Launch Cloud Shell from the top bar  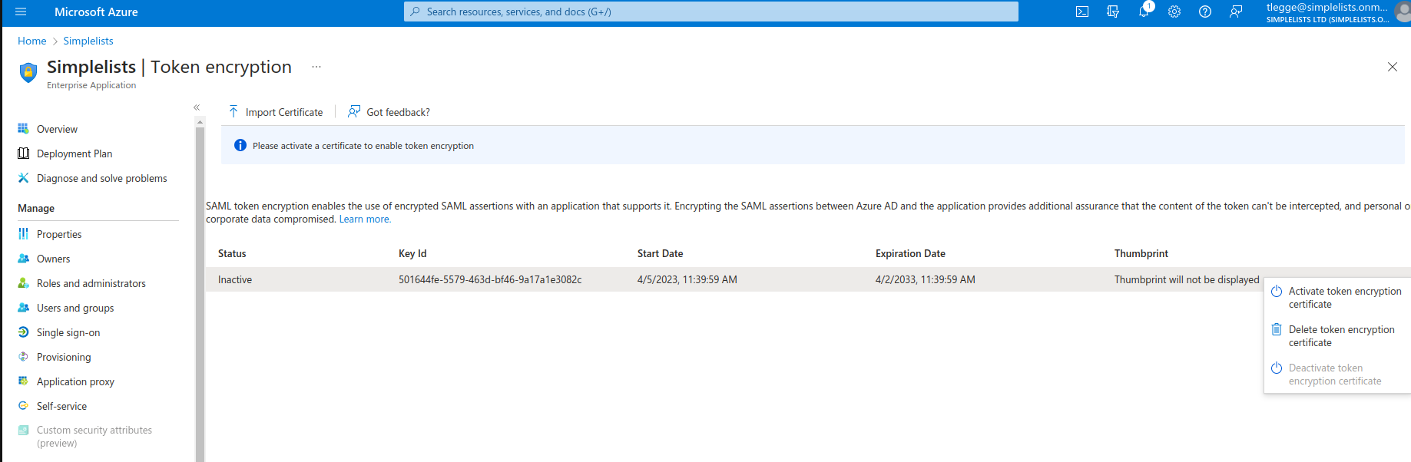click(x=1082, y=12)
